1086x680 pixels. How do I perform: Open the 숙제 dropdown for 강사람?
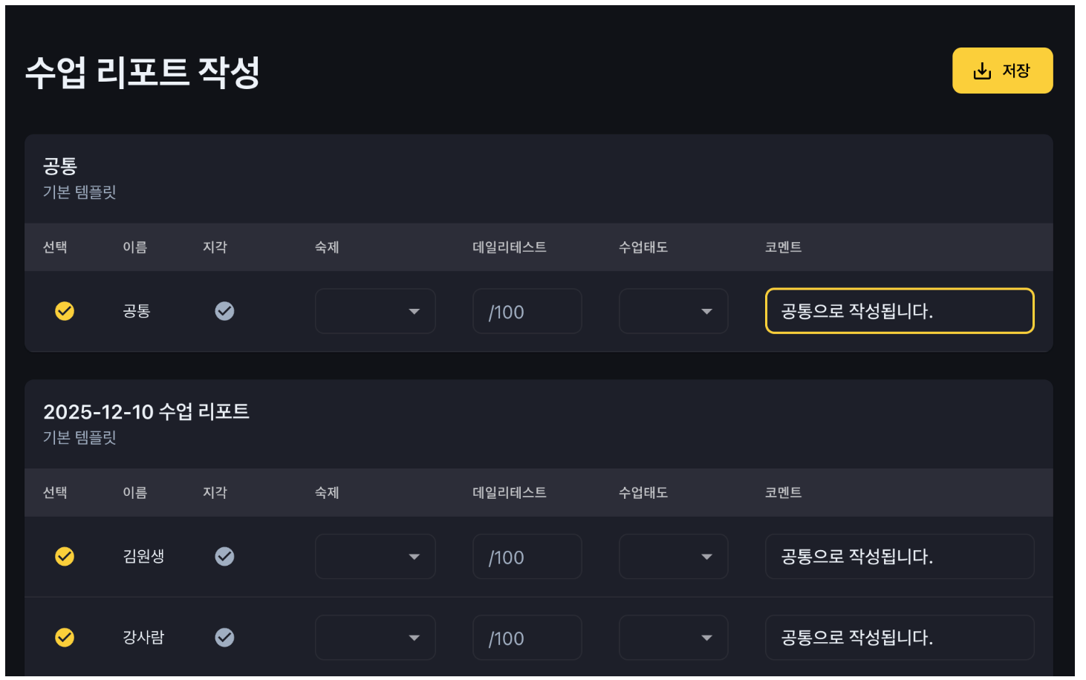tap(375, 637)
